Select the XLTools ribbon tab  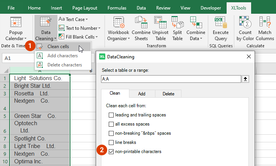238,8
